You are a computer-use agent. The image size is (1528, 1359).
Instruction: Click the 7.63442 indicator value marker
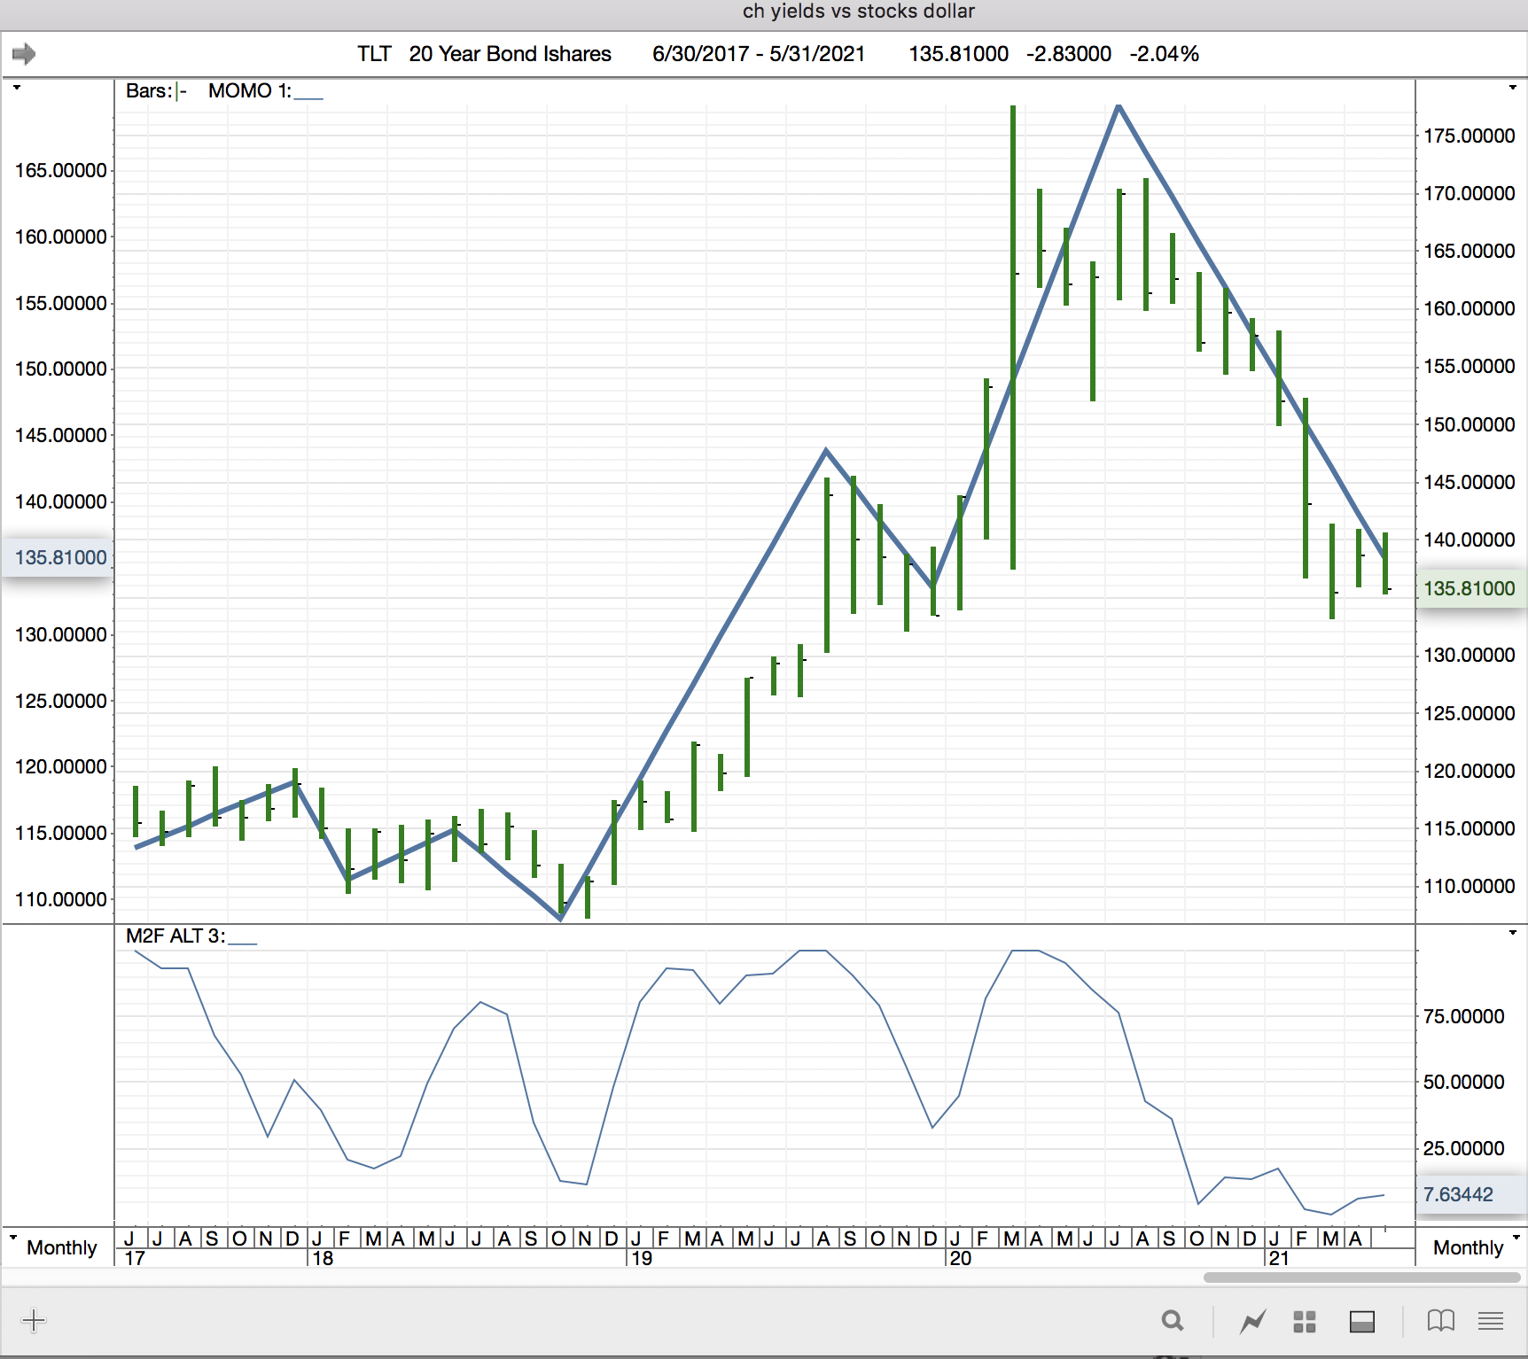(x=1458, y=1194)
